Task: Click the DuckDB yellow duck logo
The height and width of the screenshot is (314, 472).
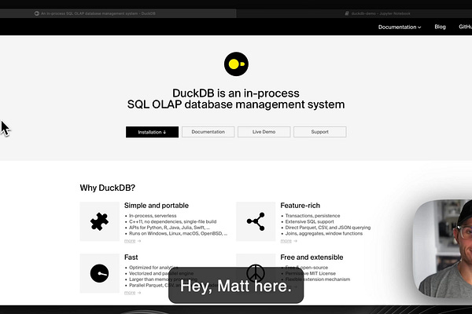Action: (236, 64)
